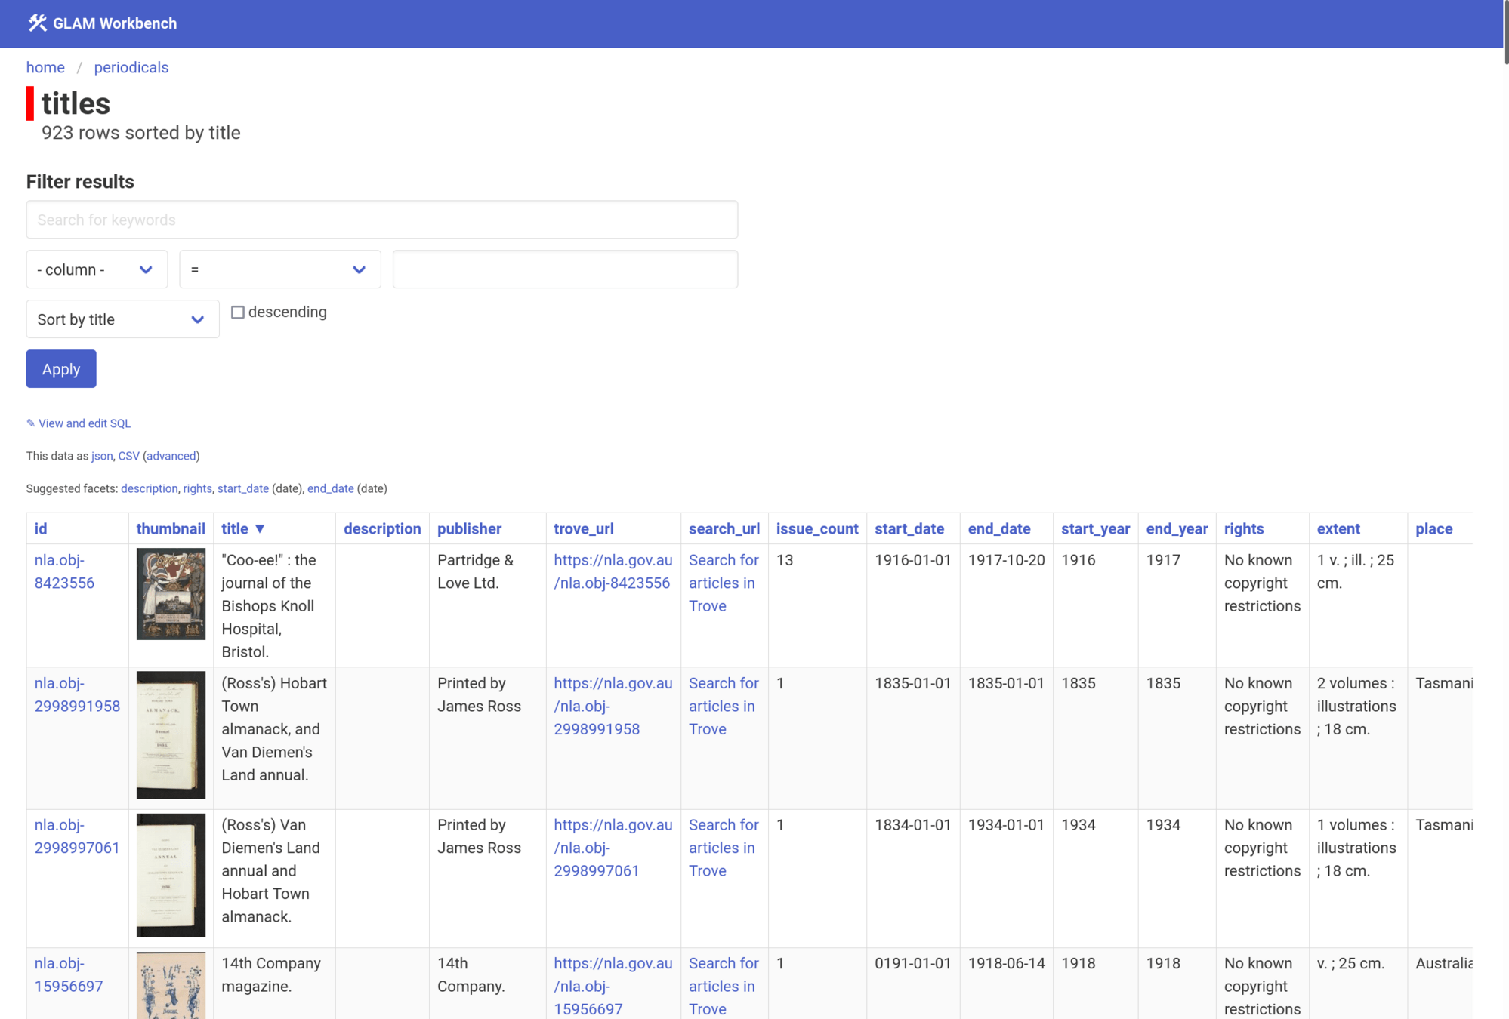
Task: Open the Sort by title dropdown
Action: [122, 319]
